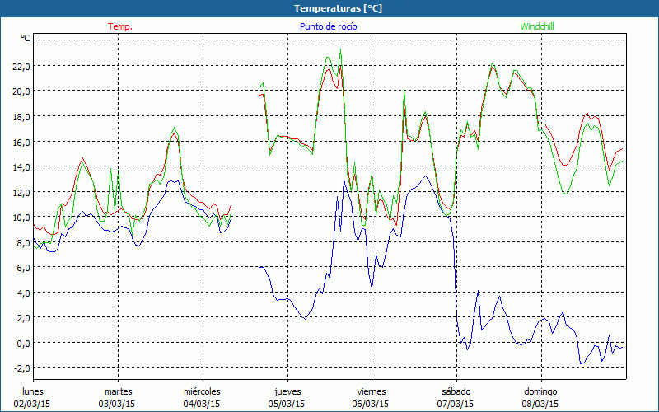Click the -2,0 y-axis value
Image resolution: width=659 pixels, height=412 pixels.
[21, 368]
